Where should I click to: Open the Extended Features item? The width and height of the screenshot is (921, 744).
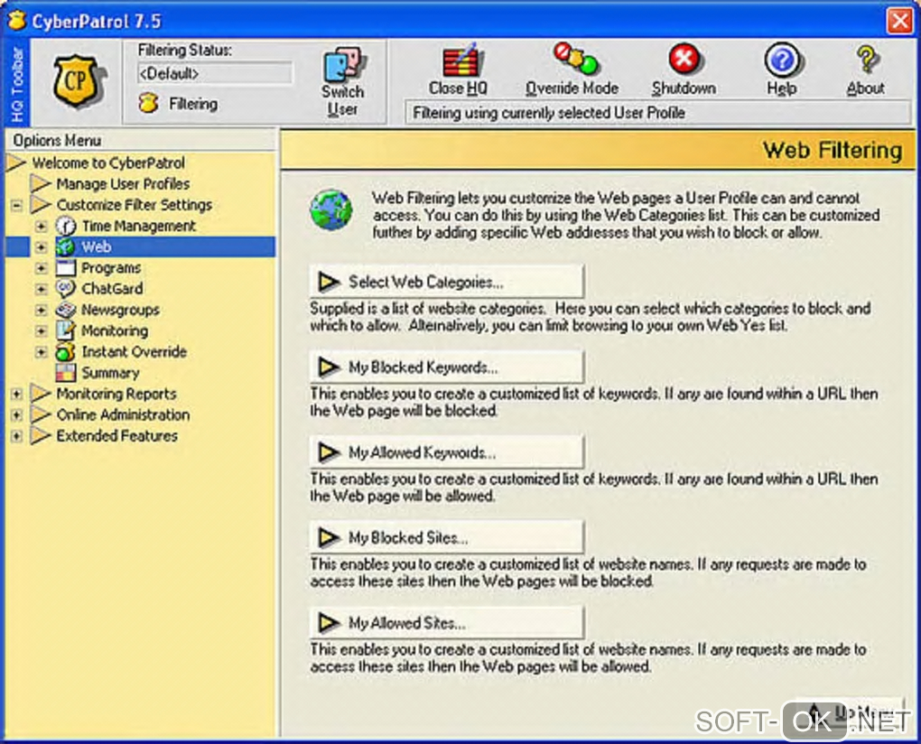pos(116,436)
